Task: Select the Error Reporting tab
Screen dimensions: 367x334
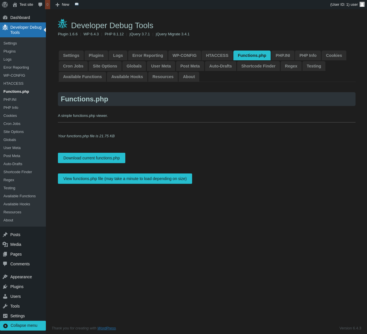Action: coord(148,55)
